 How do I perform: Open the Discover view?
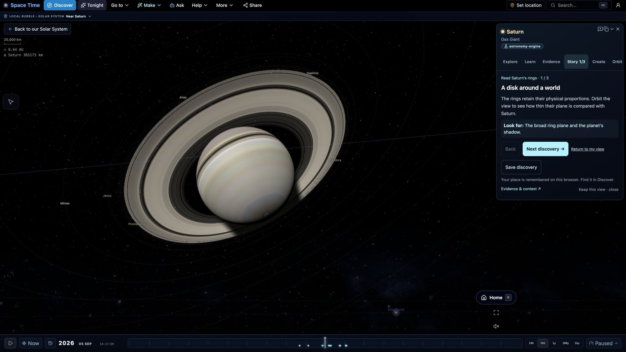click(x=60, y=5)
